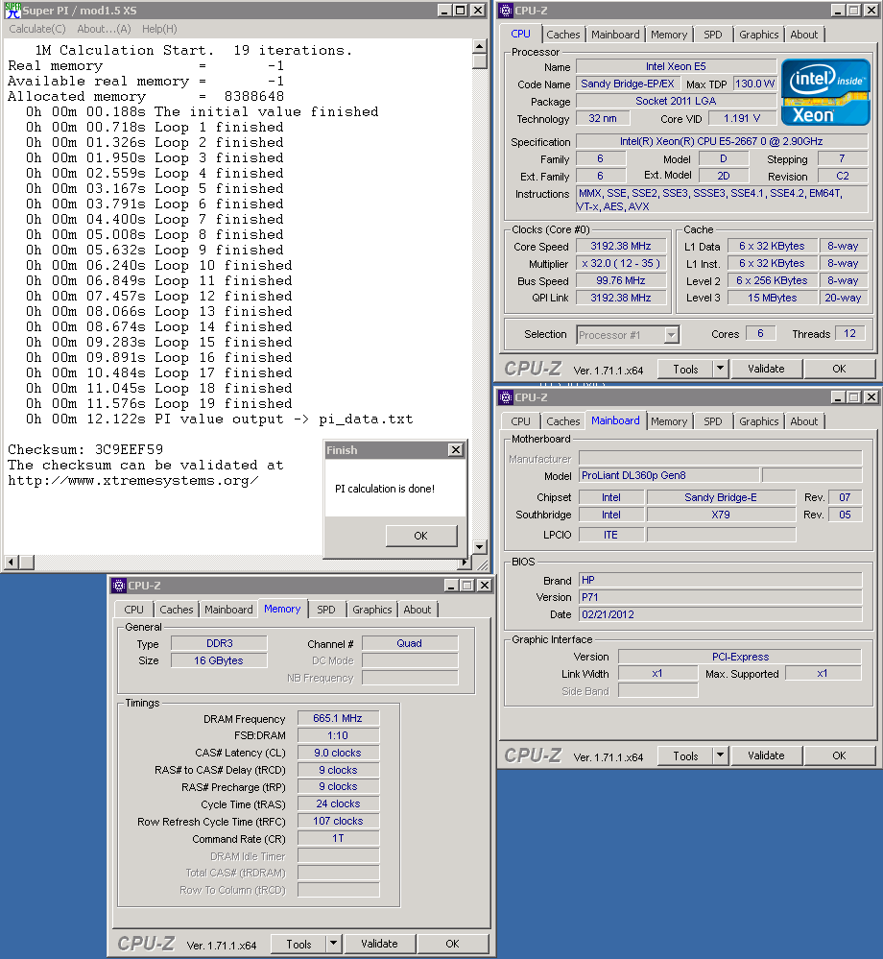The width and height of the screenshot is (883, 959).
Task: Open Graphics tab in Memory CPU-Z window
Action: coord(371,610)
